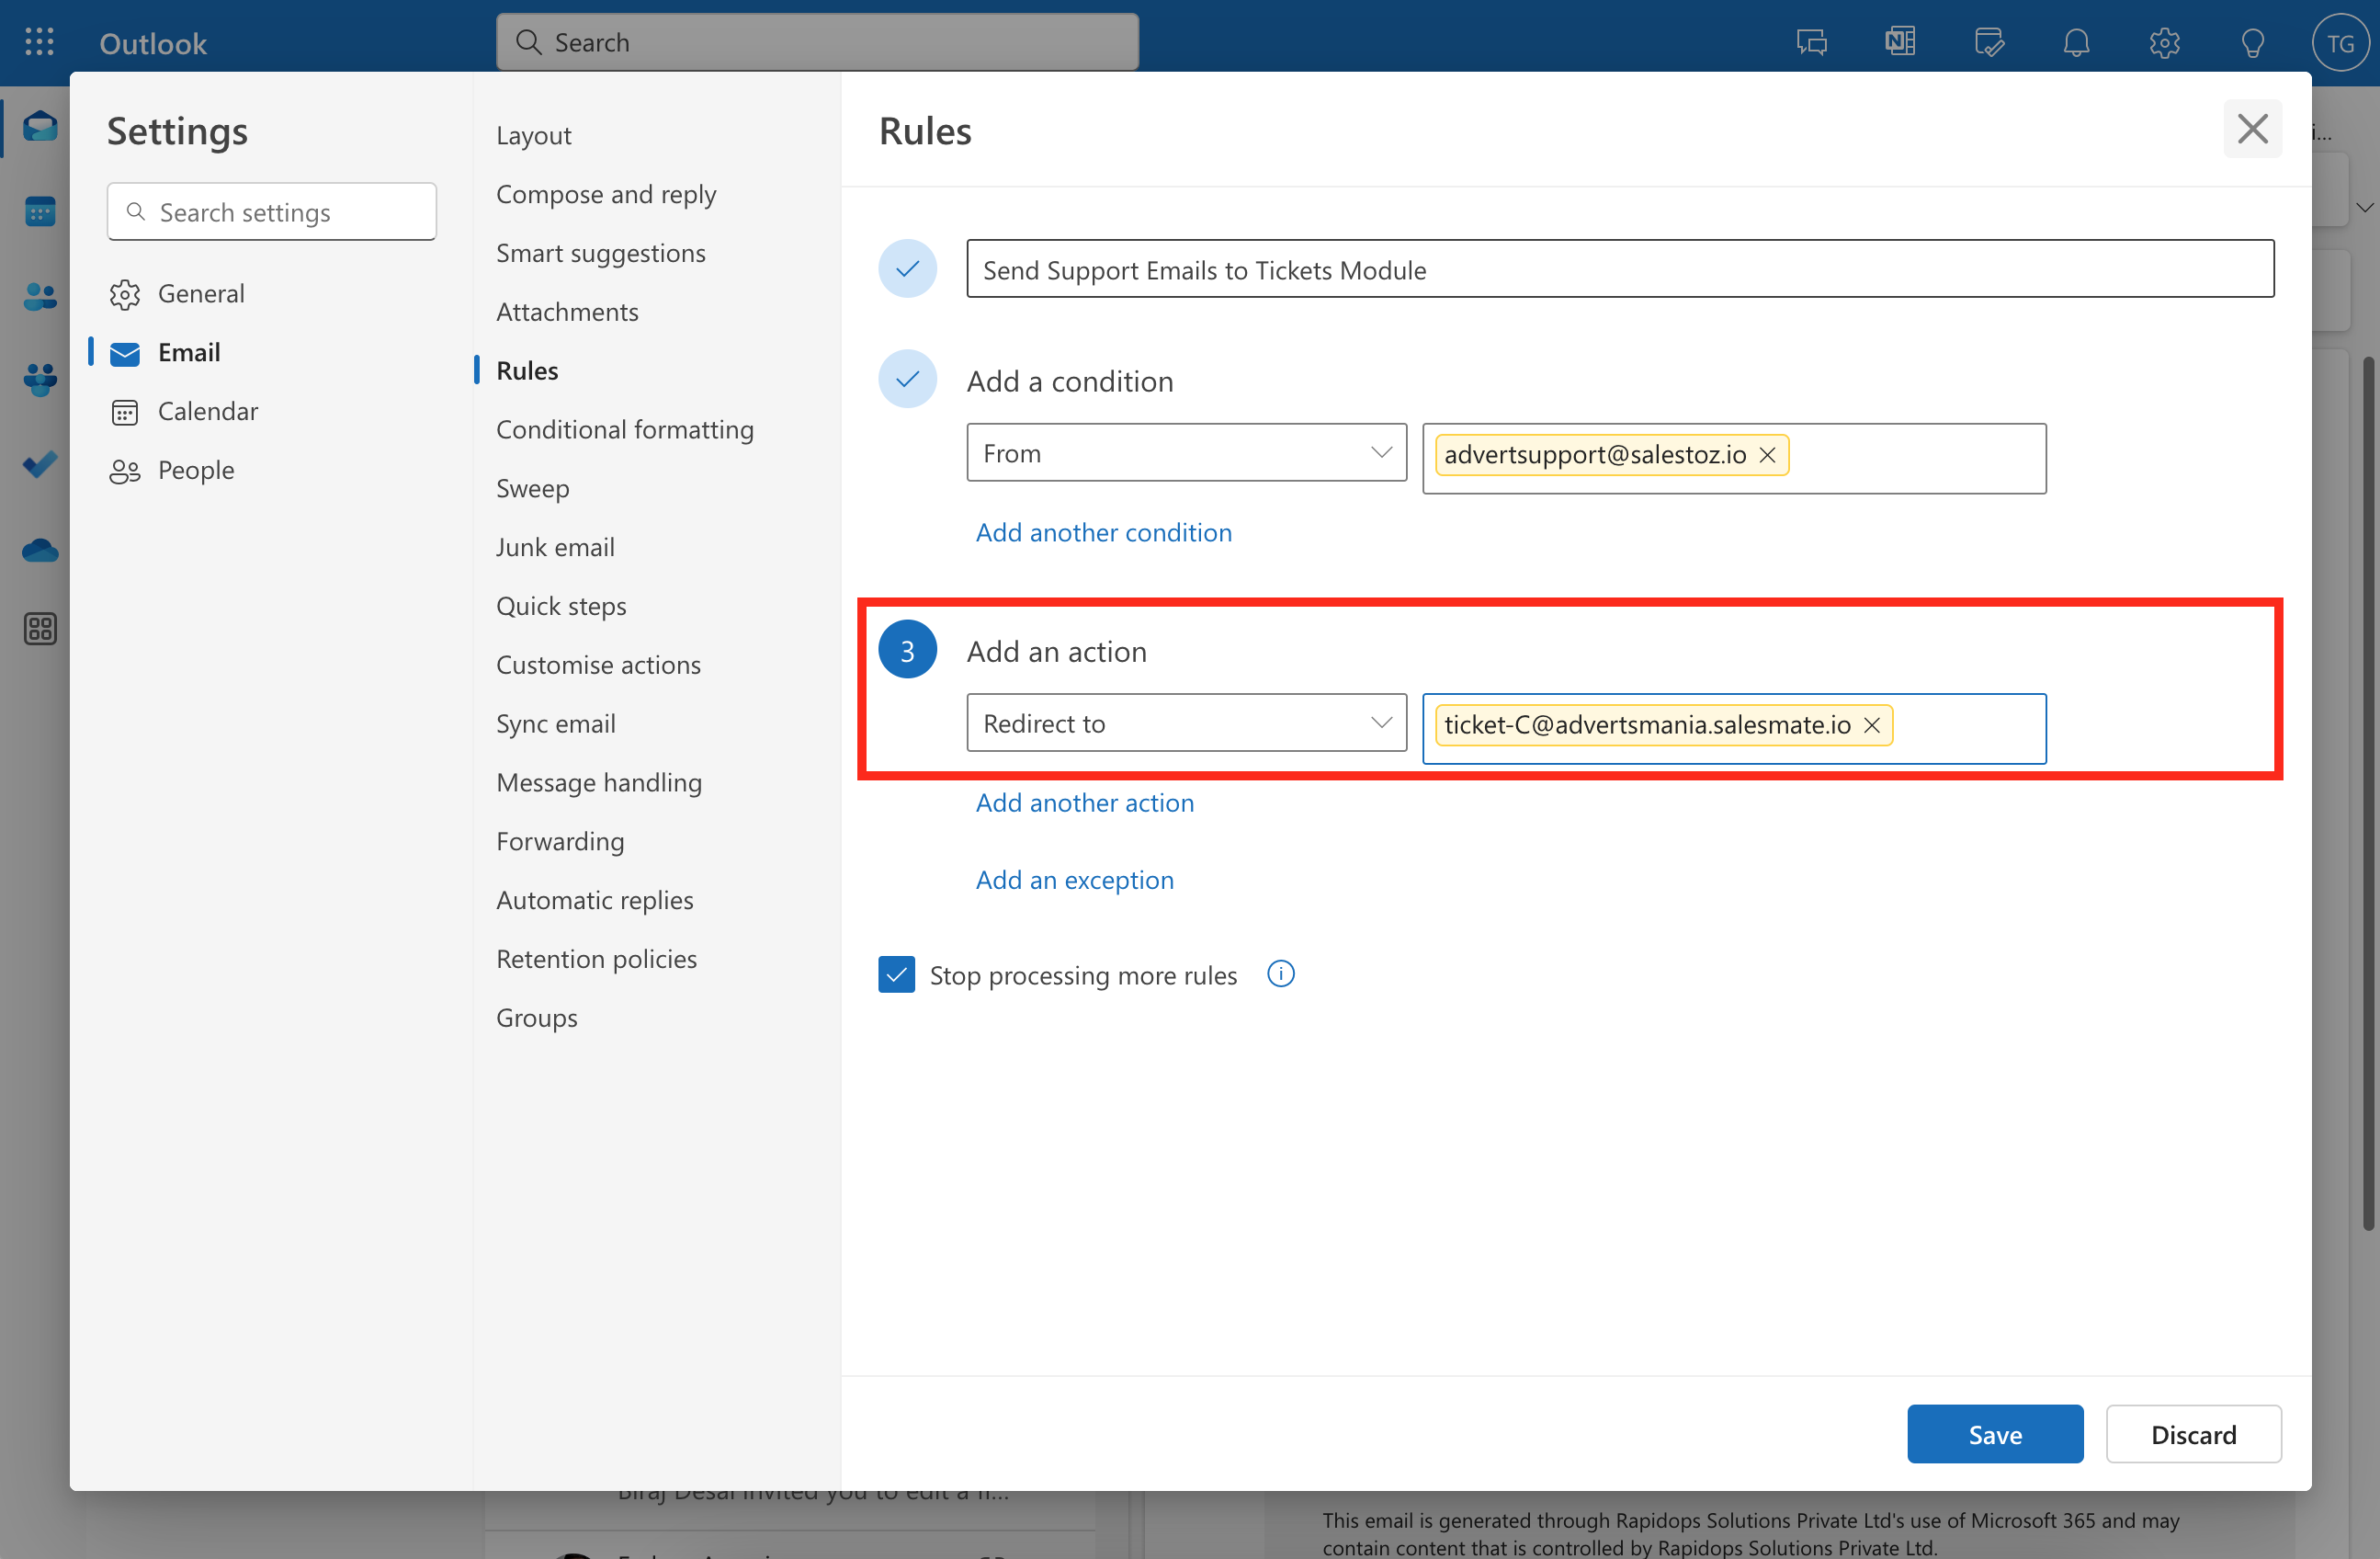Open OneDrive from the left sidebar
Viewport: 2380px width, 1559px height.
click(x=40, y=550)
